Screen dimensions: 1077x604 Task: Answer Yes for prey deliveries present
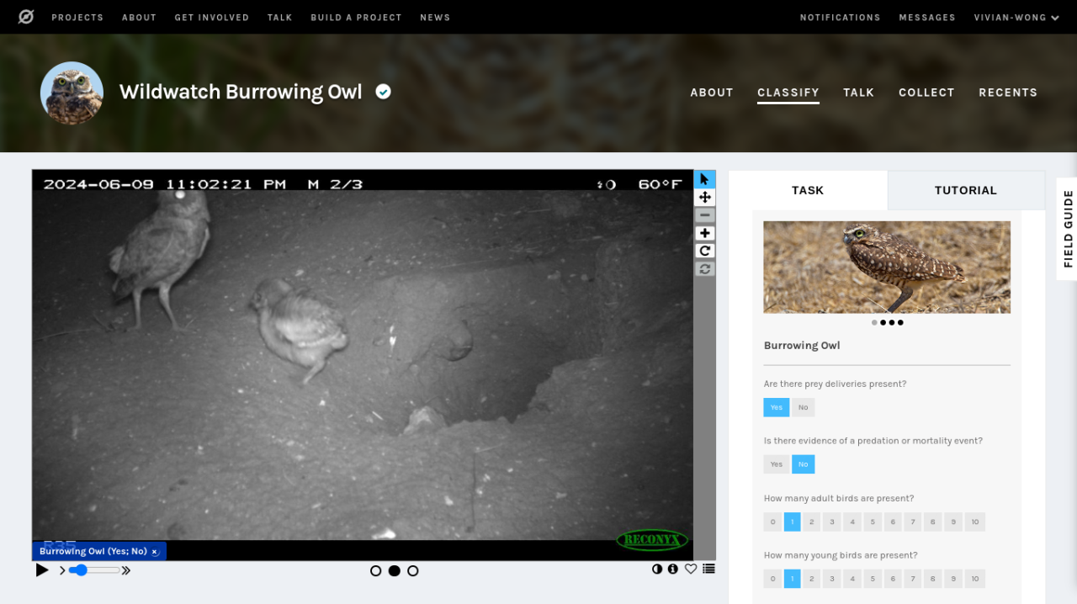point(777,407)
